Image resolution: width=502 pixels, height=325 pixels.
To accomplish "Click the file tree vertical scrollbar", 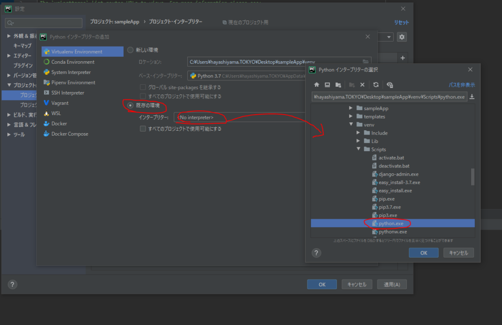I will [473, 177].
